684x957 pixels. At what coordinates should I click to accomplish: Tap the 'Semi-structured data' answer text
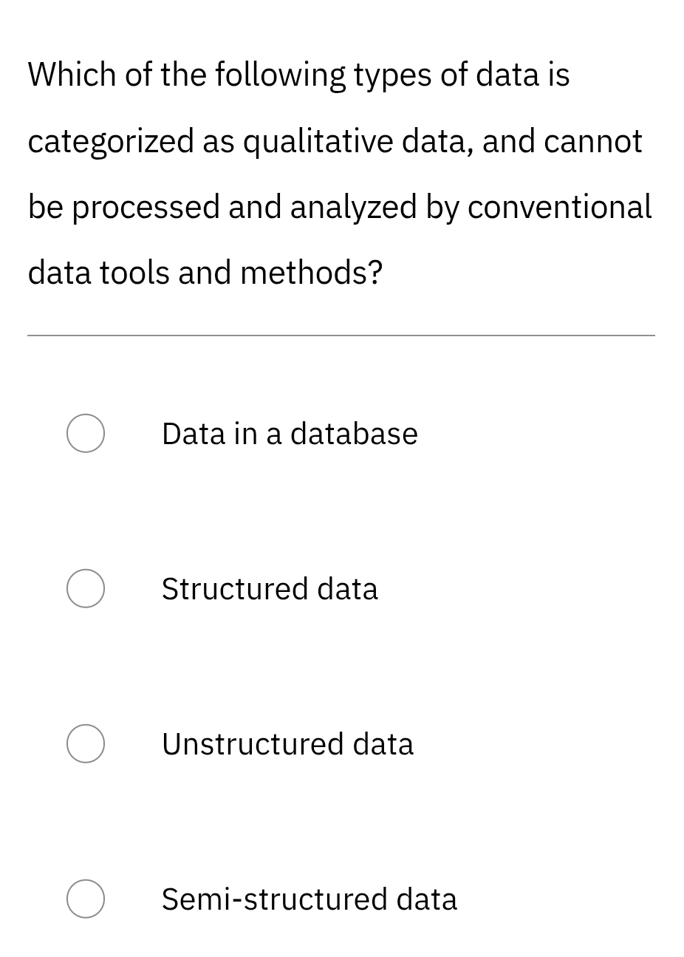[309, 899]
